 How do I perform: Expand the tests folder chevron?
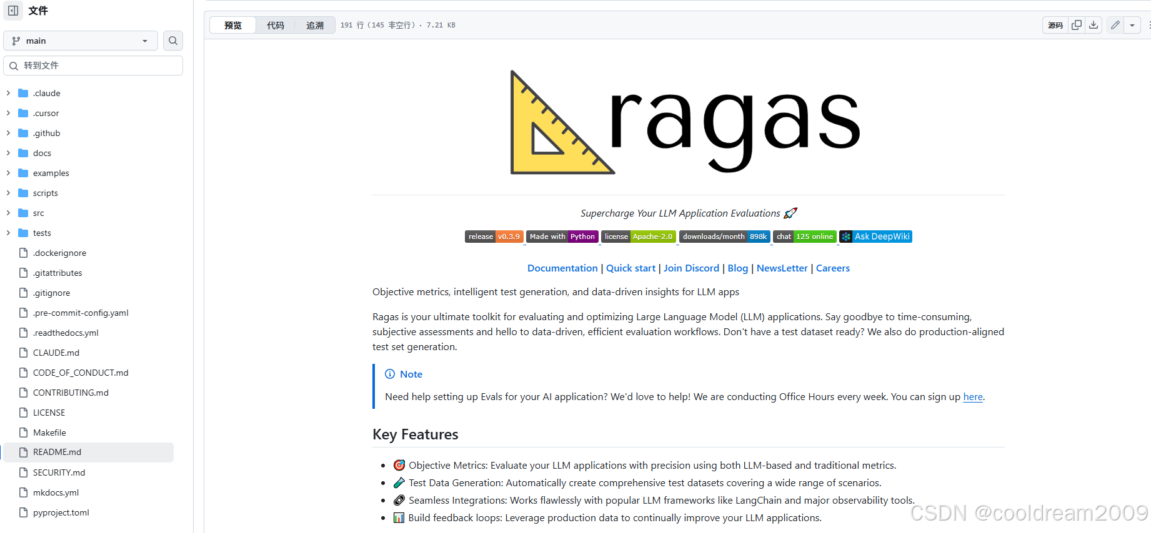point(8,233)
